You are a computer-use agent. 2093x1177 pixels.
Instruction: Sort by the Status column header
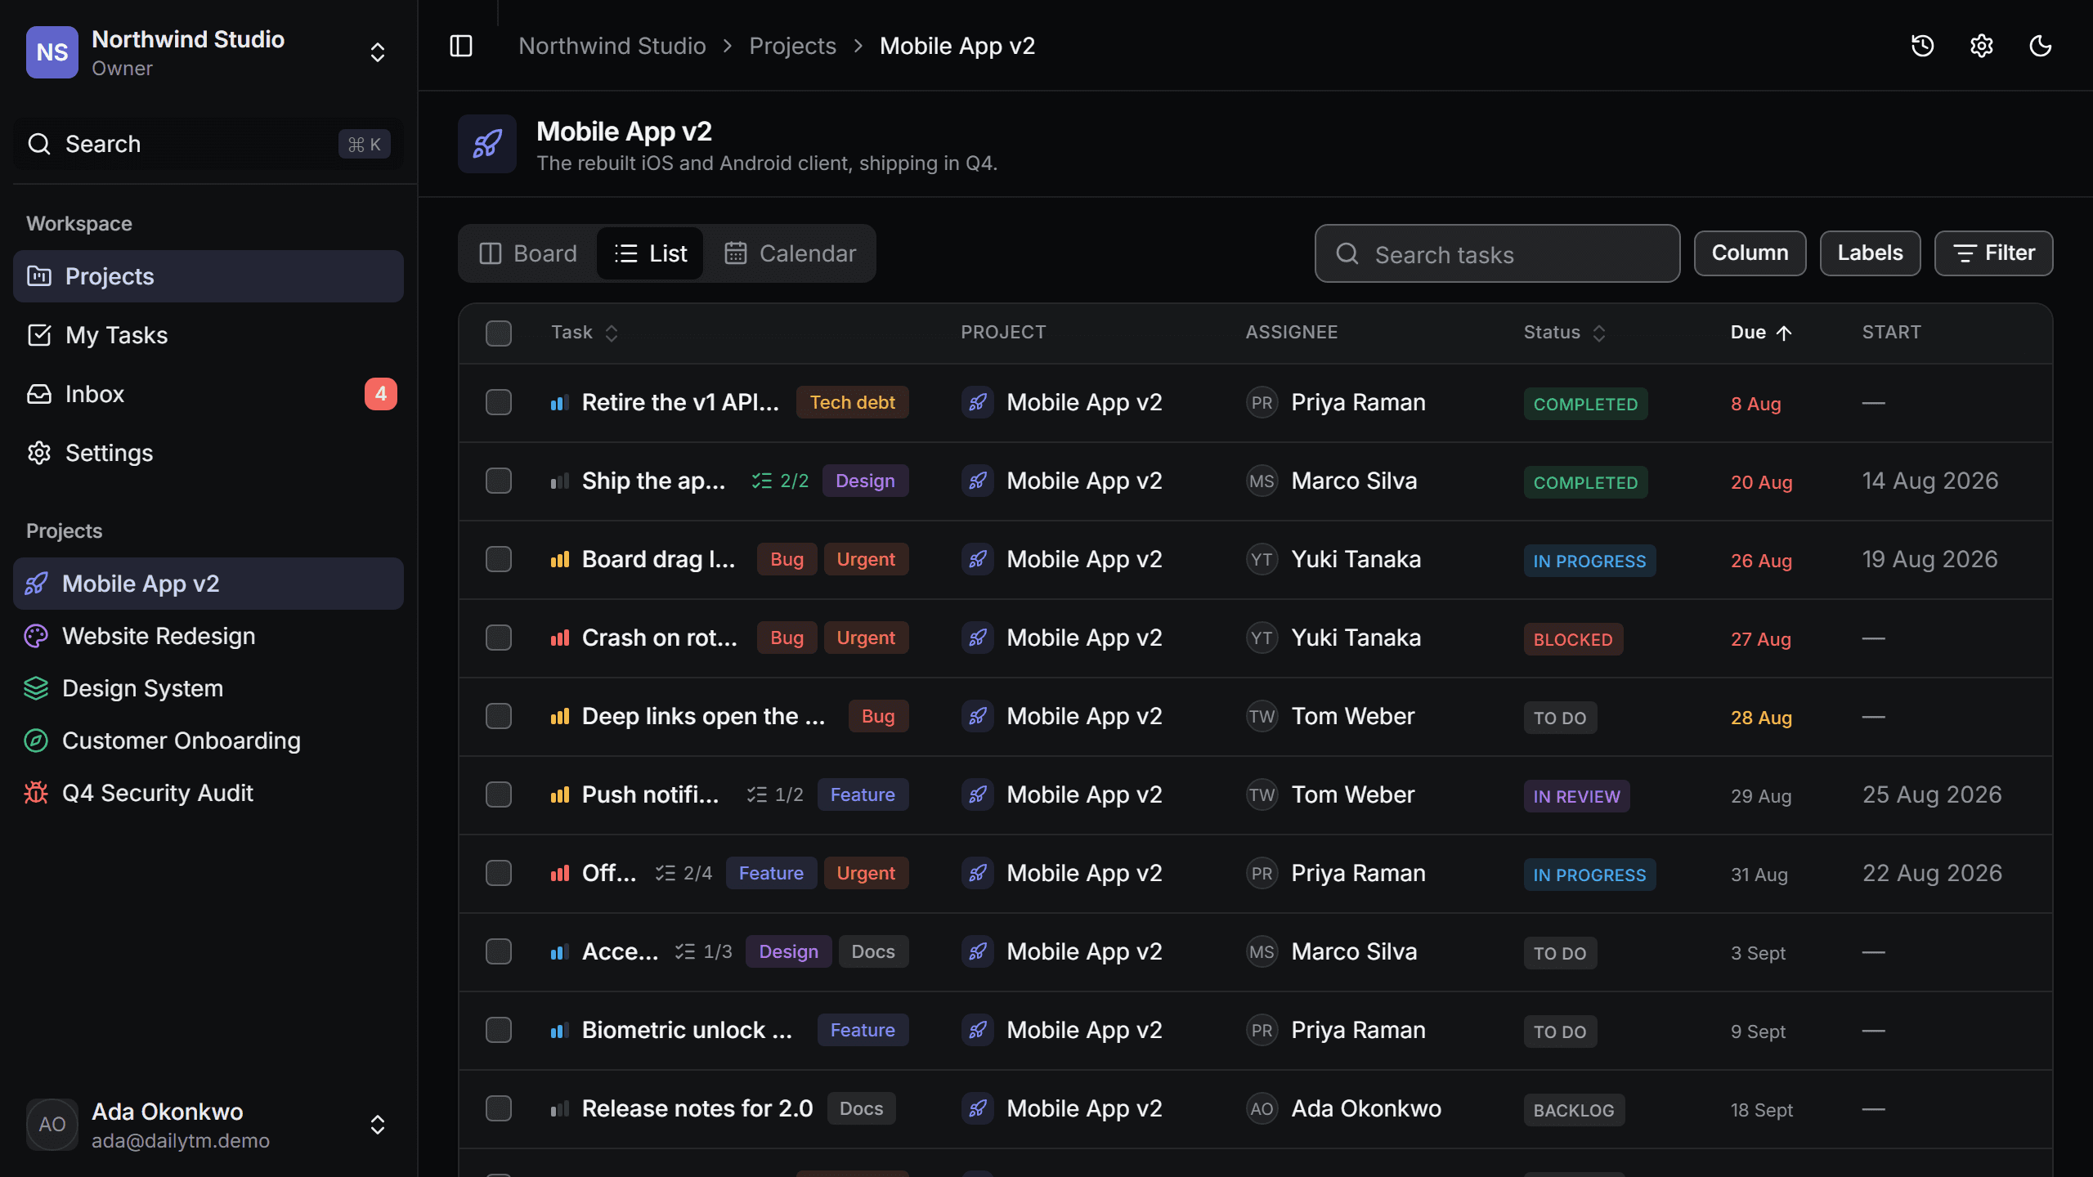pyautogui.click(x=1565, y=333)
